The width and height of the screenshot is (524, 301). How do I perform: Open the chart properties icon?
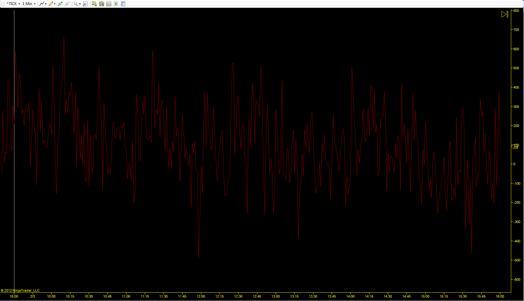123,4
